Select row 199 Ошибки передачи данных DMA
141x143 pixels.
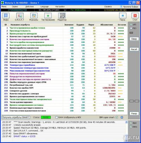tap(65, 82)
